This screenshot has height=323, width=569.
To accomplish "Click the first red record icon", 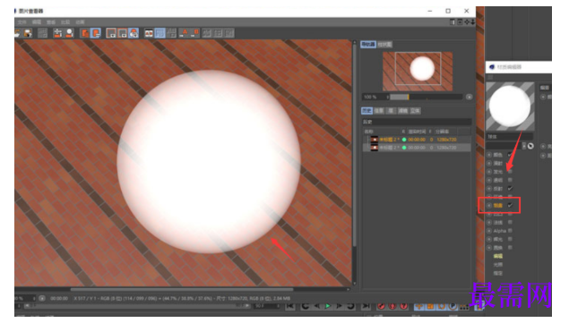I will click(381, 306).
